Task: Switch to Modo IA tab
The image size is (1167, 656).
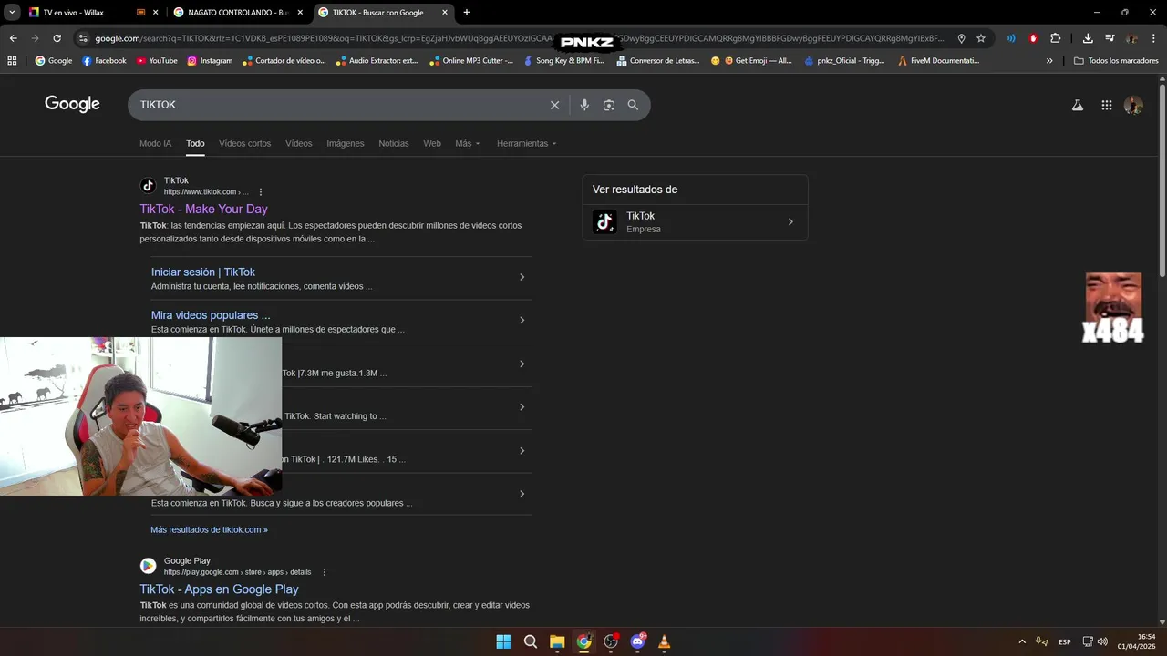Action: pyautogui.click(x=155, y=143)
